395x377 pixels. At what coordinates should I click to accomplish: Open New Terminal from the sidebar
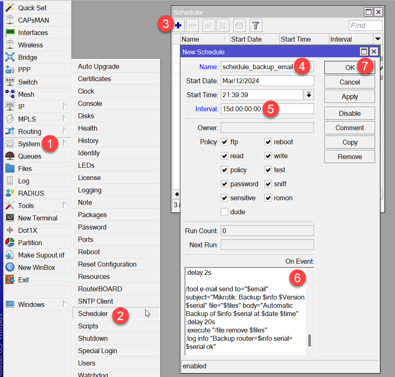tap(38, 218)
